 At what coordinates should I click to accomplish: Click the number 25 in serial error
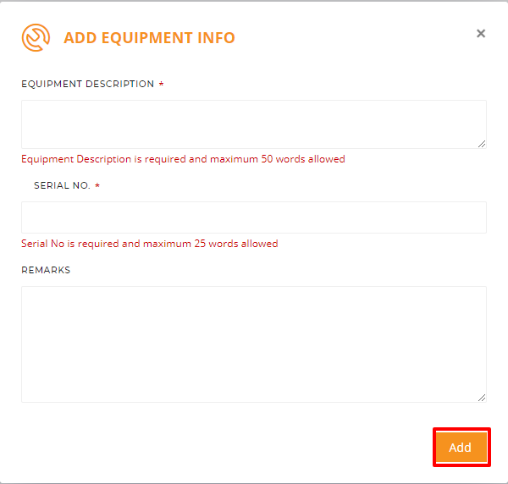pyautogui.click(x=200, y=244)
